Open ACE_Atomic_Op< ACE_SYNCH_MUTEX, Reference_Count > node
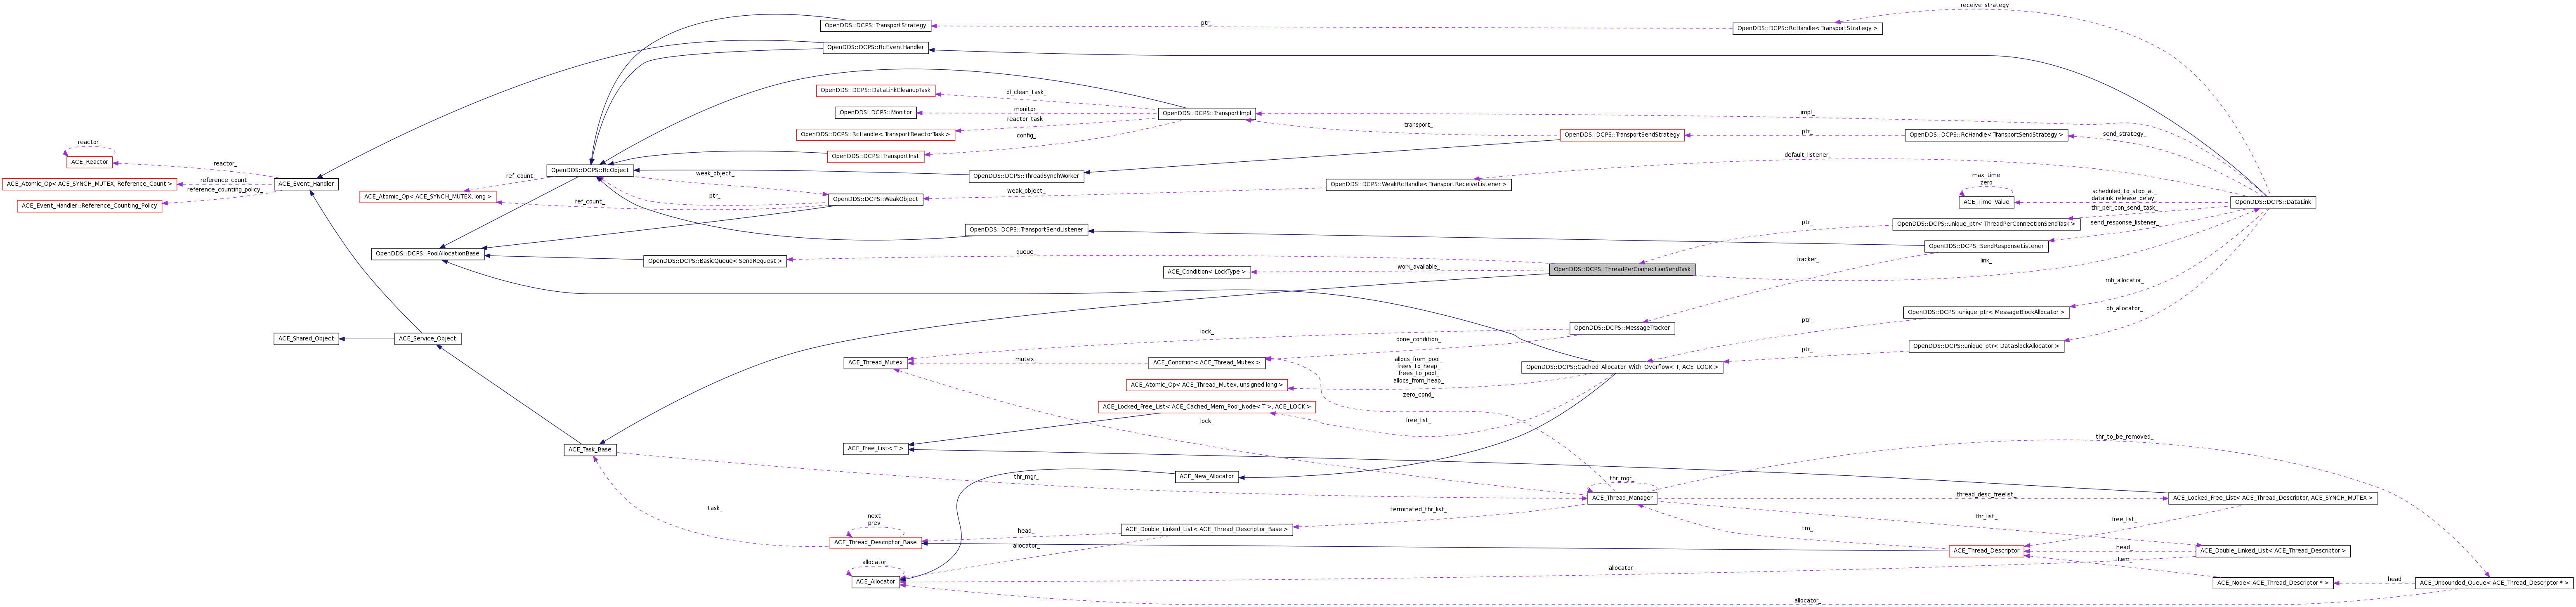Screen dimensions: 2576x607 point(89,184)
